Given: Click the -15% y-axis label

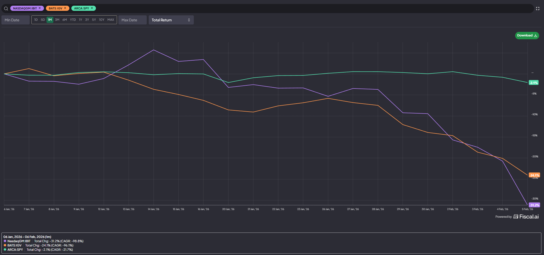Looking at the screenshot, I should [534, 135].
